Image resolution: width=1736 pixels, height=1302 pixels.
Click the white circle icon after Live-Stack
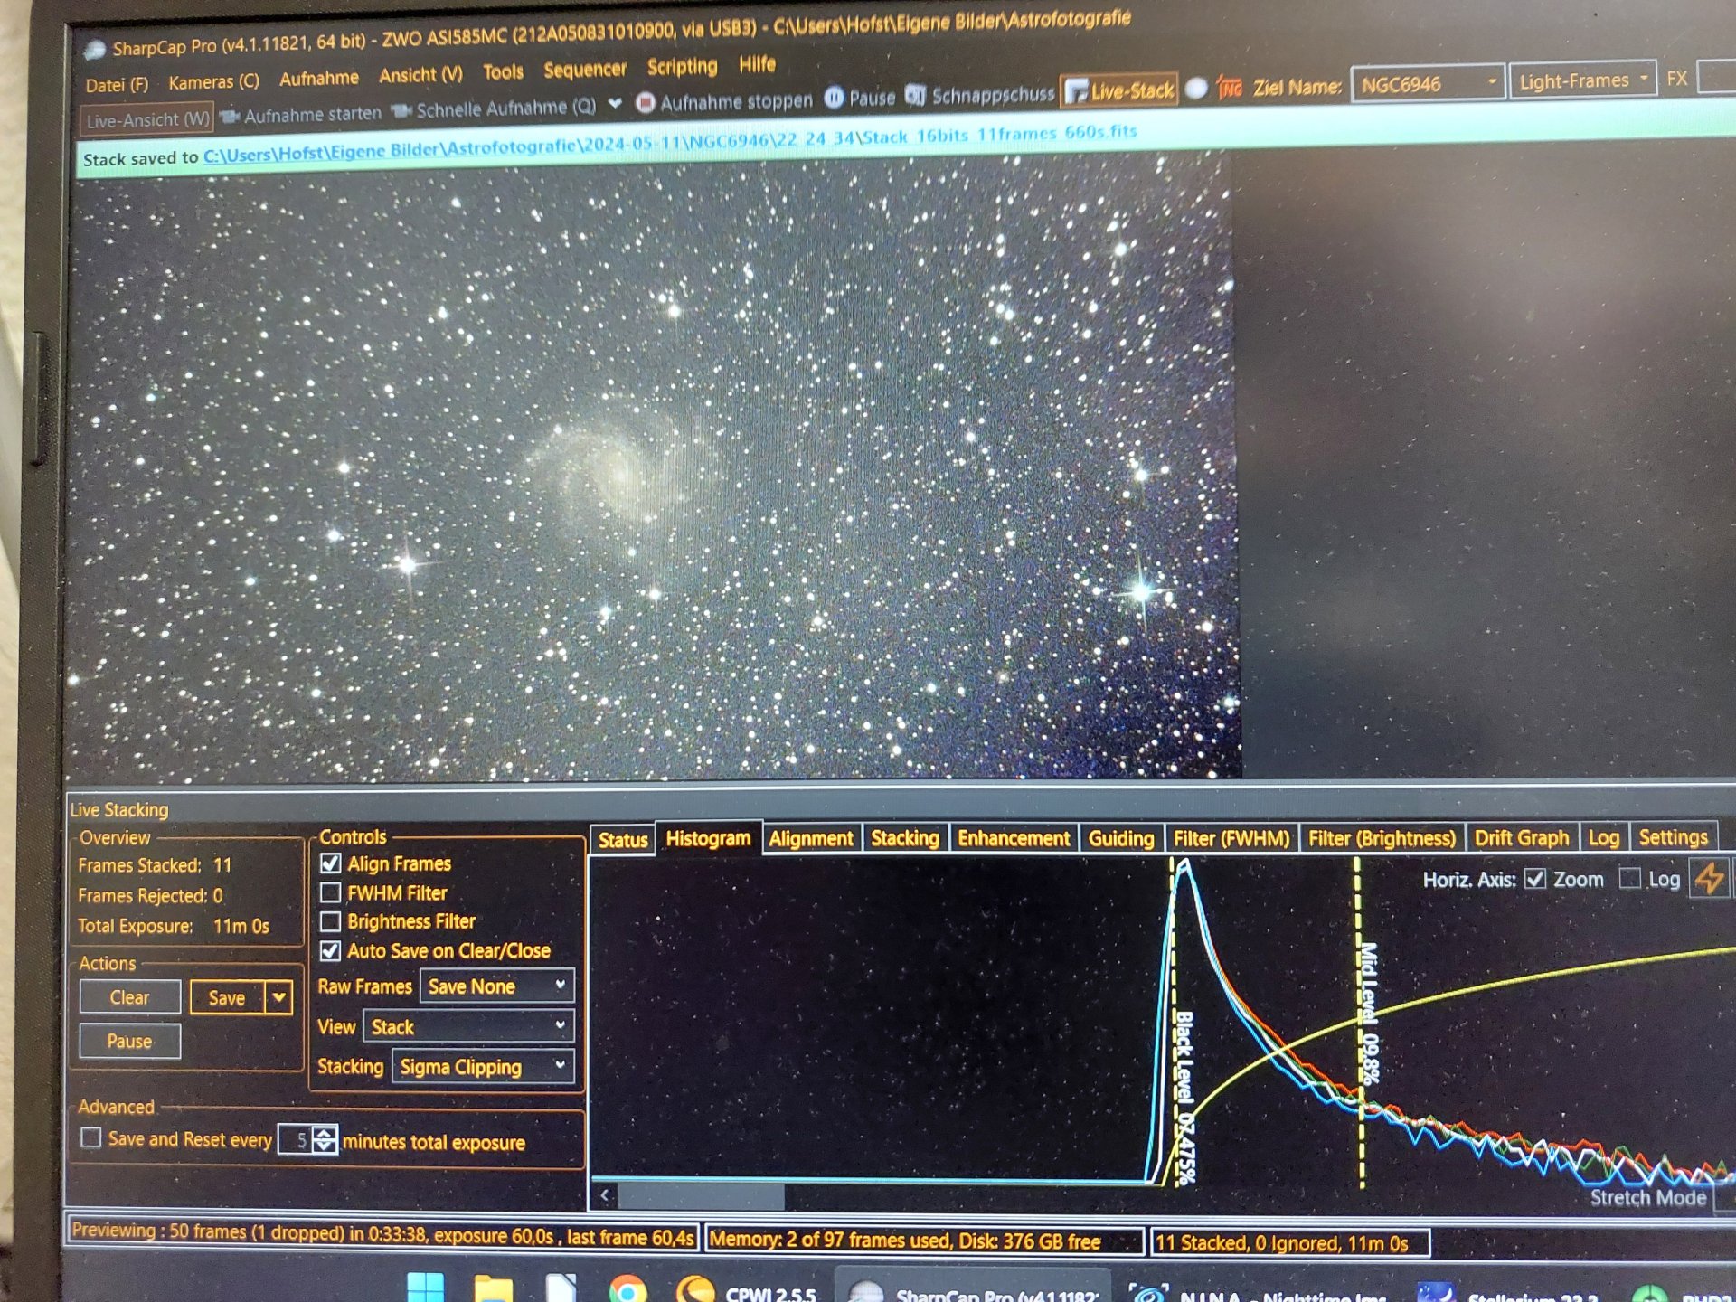pos(1195,89)
